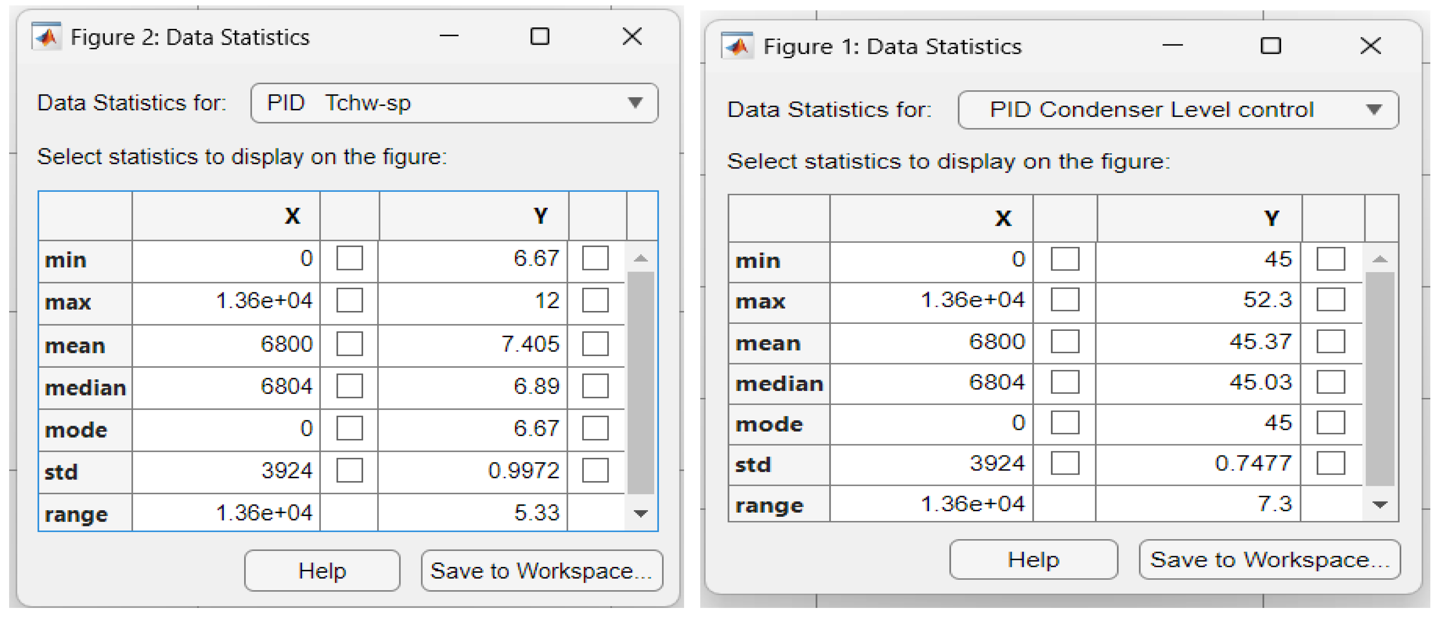The height and width of the screenshot is (622, 1444).
Task: Click the MATLAB icon in Figure 1 title bar
Action: (x=737, y=46)
